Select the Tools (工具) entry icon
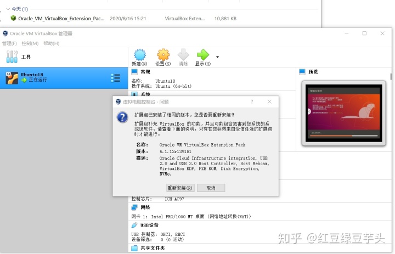Image resolution: width=395 pixels, height=254 pixels. tap(12, 57)
